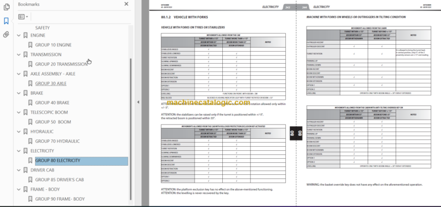Open the Attachments paperclip icon
441x207 pixels.
point(6,34)
